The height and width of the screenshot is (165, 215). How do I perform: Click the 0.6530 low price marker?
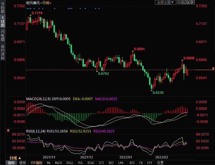[158, 92]
